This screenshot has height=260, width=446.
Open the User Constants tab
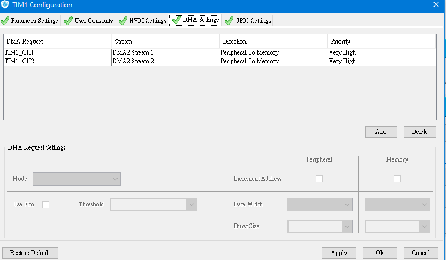89,21
